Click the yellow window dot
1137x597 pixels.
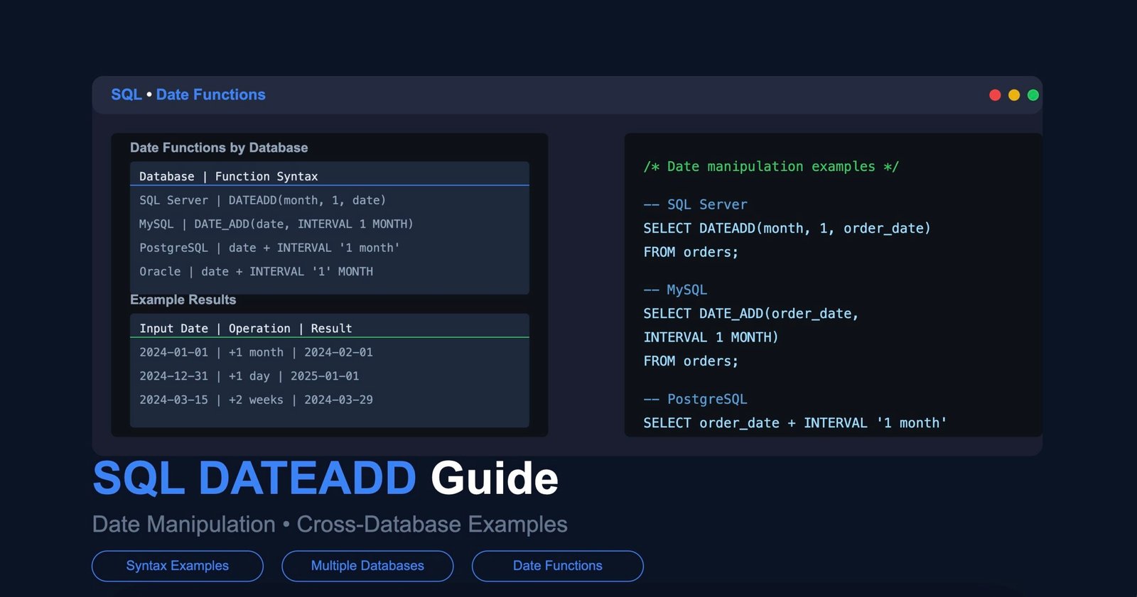[x=1014, y=95]
